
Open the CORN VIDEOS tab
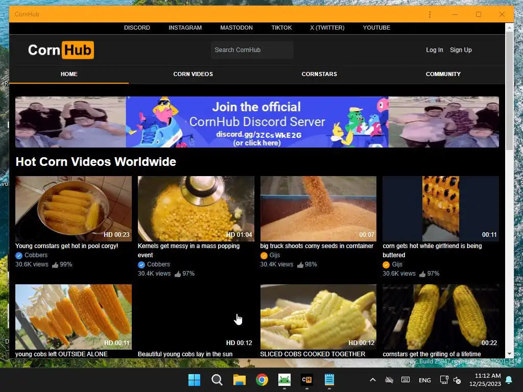pos(193,74)
